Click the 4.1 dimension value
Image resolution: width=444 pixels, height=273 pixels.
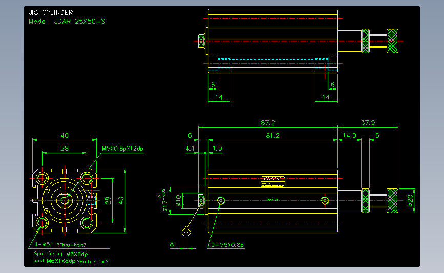coord(190,149)
